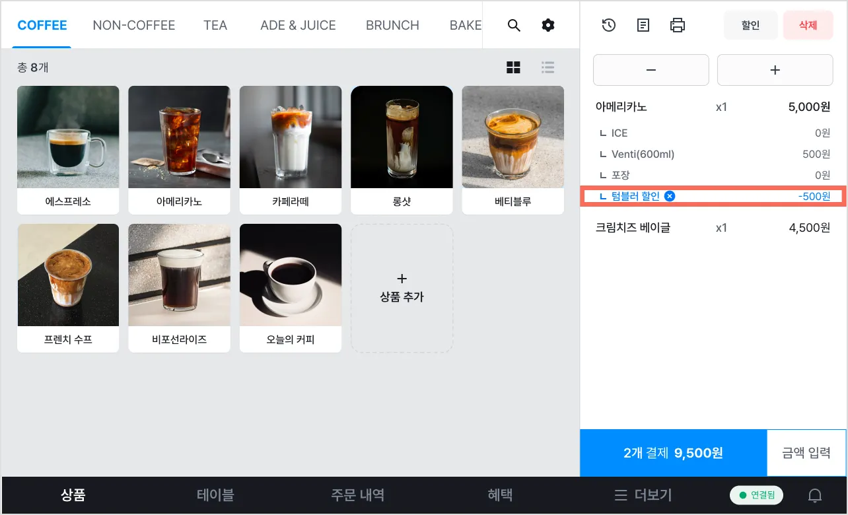Click the 연결됨 connection status badge

[756, 495]
